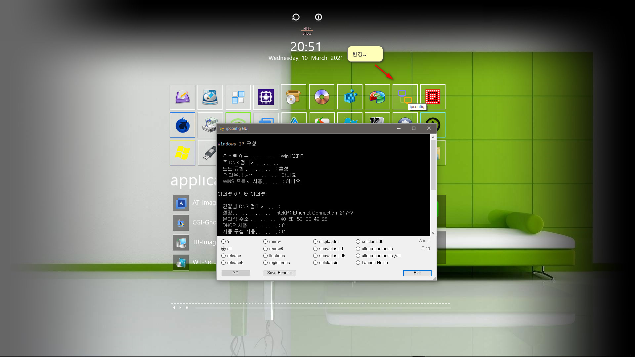
Task: Click the output scrollbar up arrow
Action: (x=433, y=137)
